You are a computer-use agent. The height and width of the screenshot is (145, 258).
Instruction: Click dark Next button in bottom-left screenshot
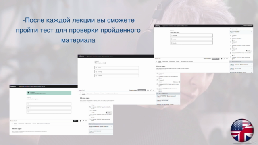tap(75, 121)
